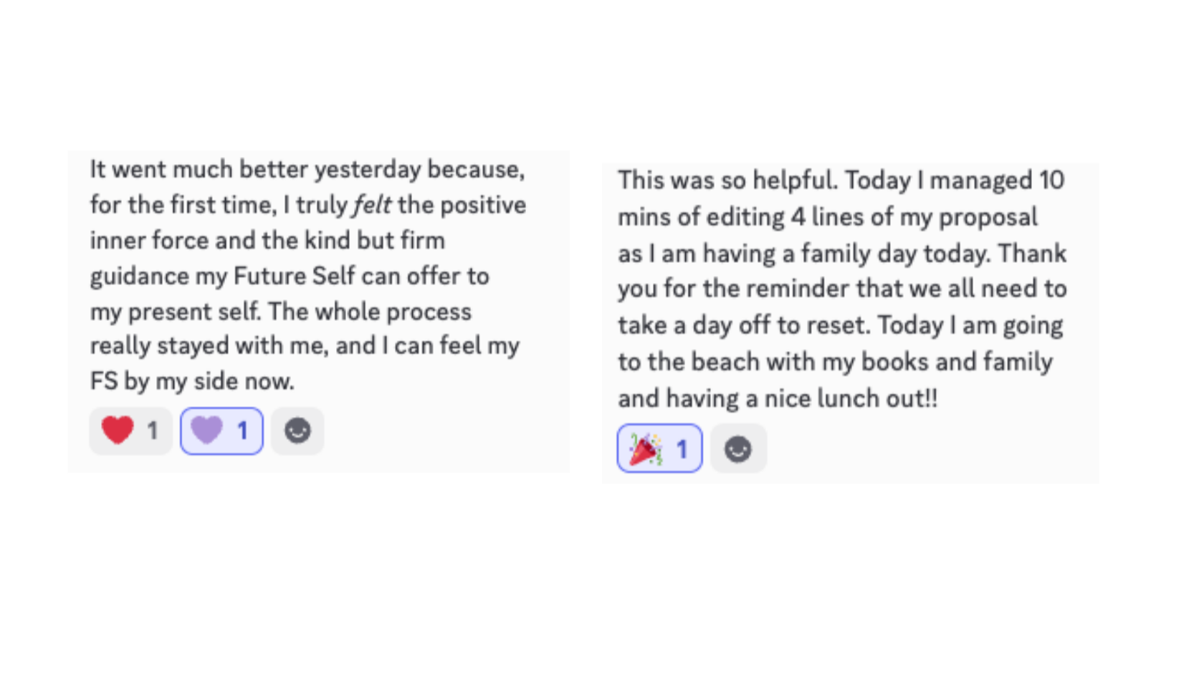Click the count beside the red heart
This screenshot has width=1204, height=677.
(x=153, y=431)
